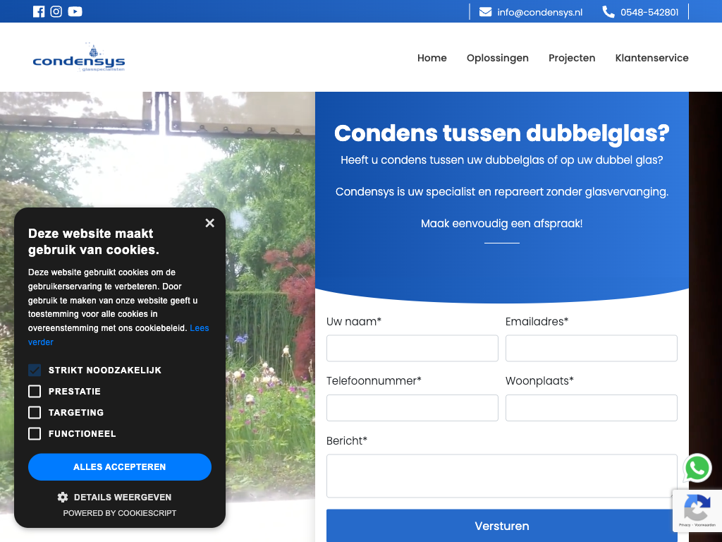Close the cookie banner with X
Image resolution: width=722 pixels, height=542 pixels.
pyautogui.click(x=210, y=223)
